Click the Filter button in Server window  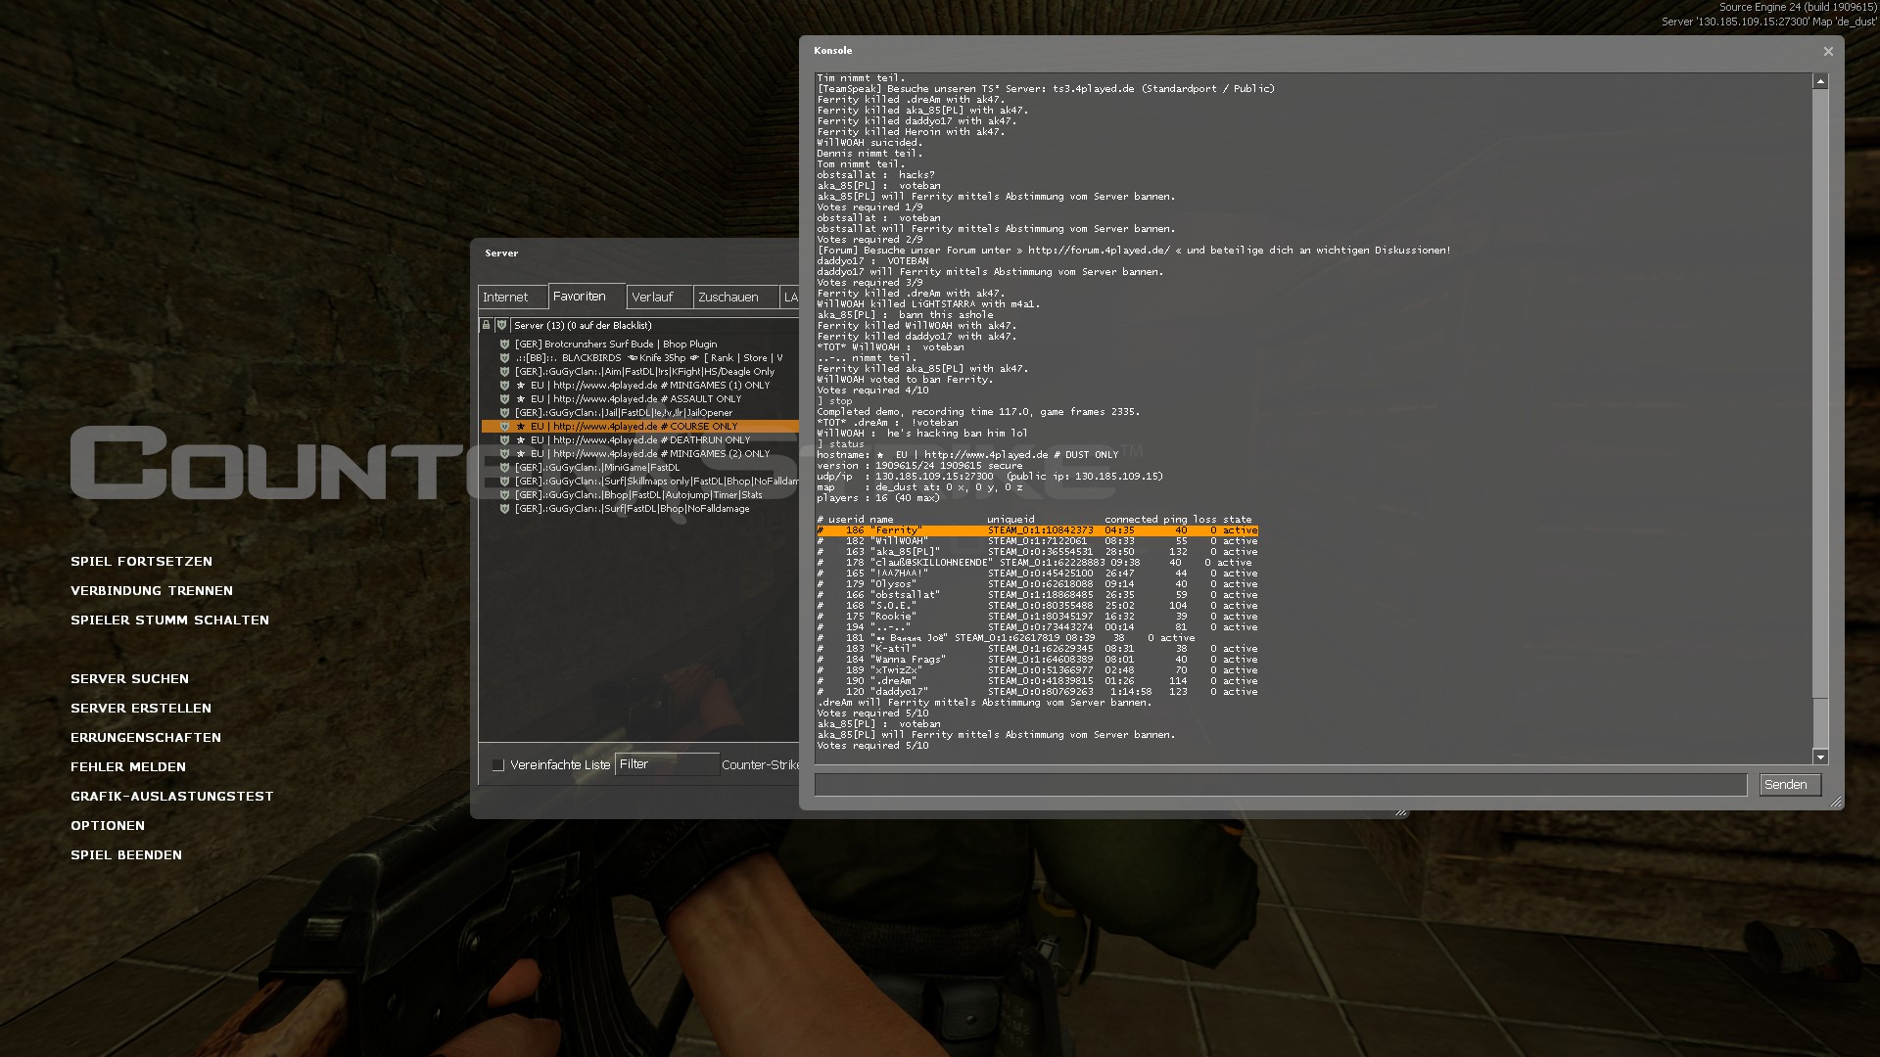click(666, 764)
